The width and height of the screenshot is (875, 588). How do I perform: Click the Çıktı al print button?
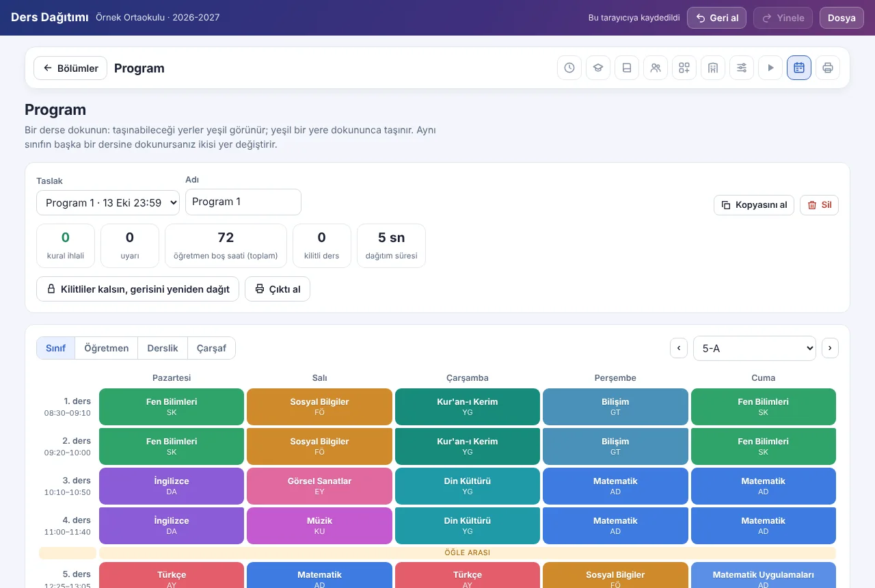pos(278,289)
